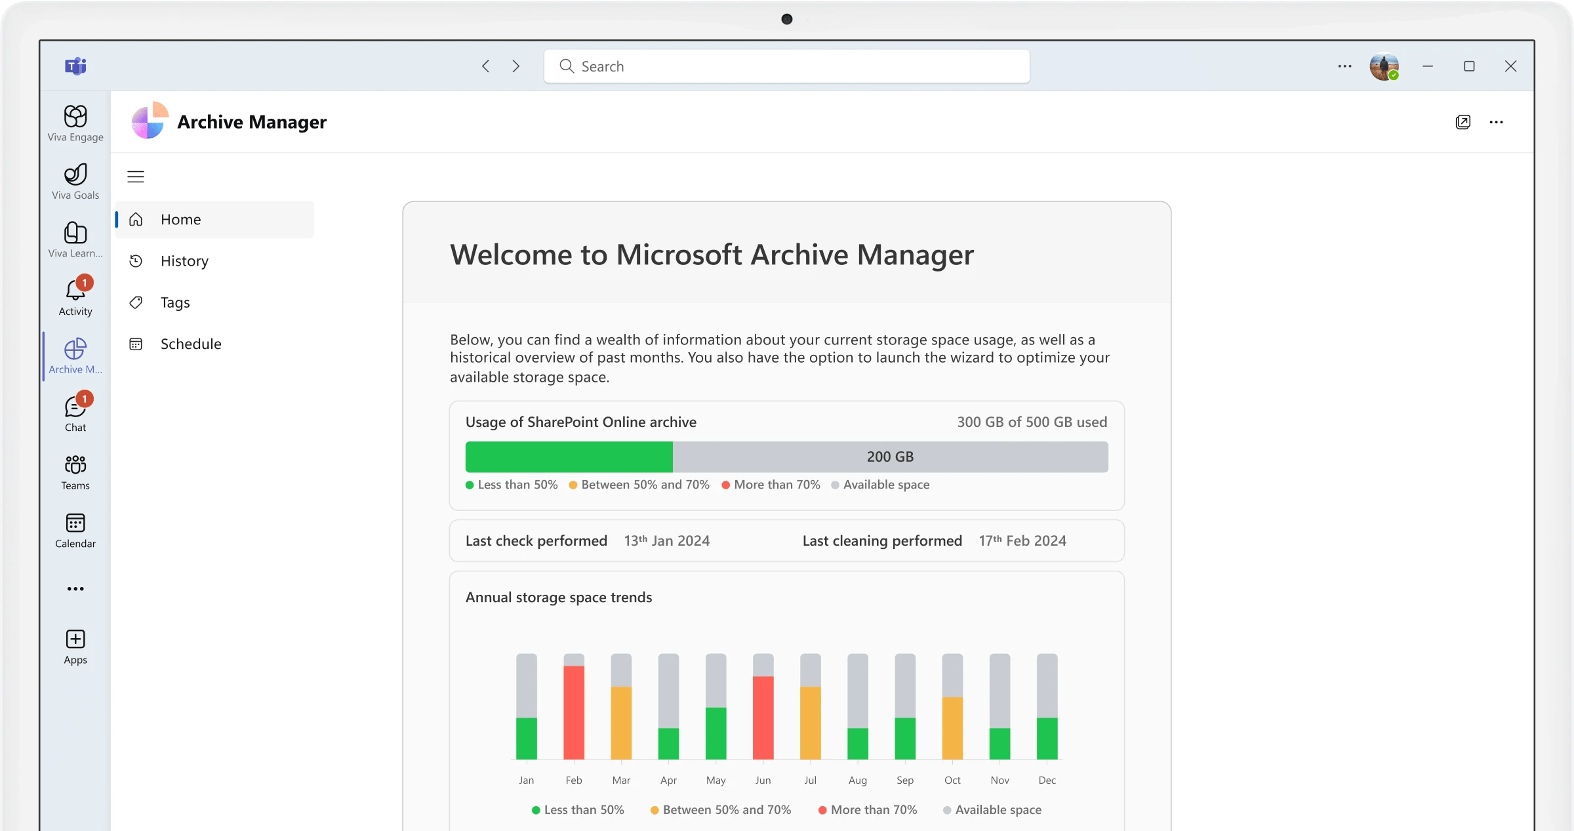Viewport: 1574px width, 831px height.
Task: Collapse the hamburger navigation menu
Action: [x=136, y=176]
